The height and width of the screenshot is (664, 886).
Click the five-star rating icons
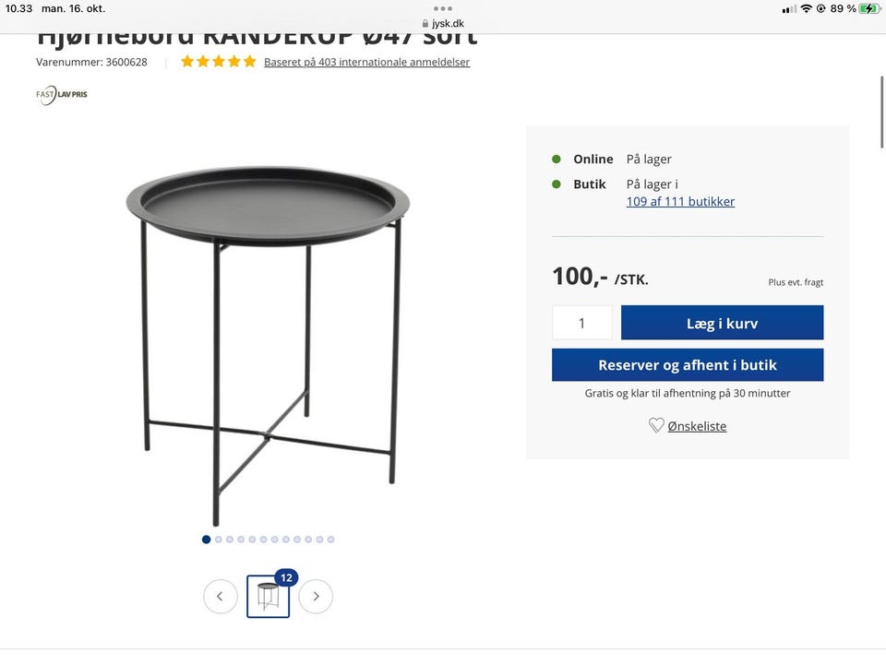point(218,62)
